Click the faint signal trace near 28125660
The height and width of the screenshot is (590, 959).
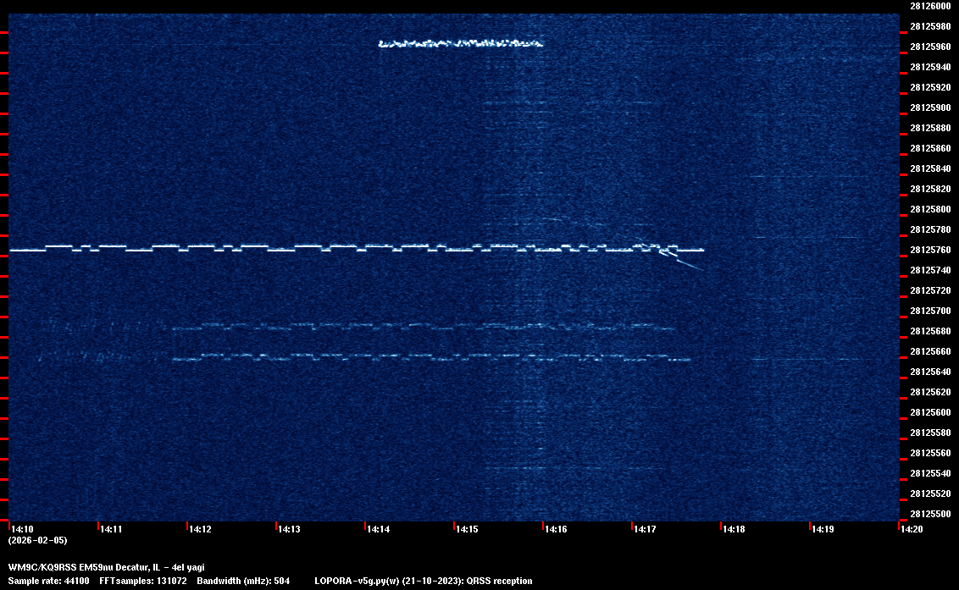[x=424, y=358]
